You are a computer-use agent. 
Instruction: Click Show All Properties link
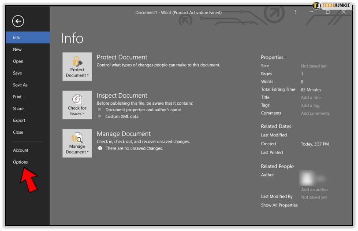click(279, 205)
